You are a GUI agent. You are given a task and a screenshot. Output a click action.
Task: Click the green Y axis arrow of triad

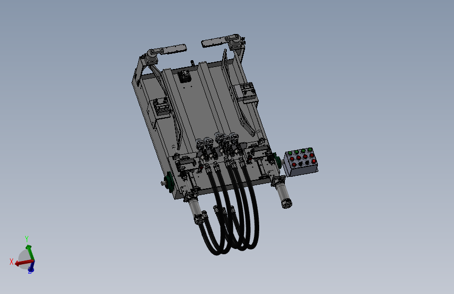pyautogui.click(x=30, y=252)
